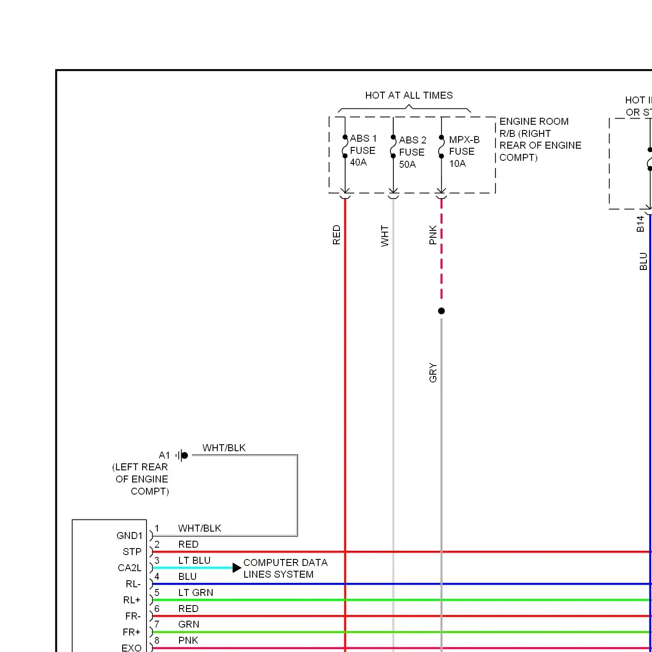Viewport: 652px width, 652px height.
Task: Click the MPX-B fuse symbol
Action: point(441,146)
